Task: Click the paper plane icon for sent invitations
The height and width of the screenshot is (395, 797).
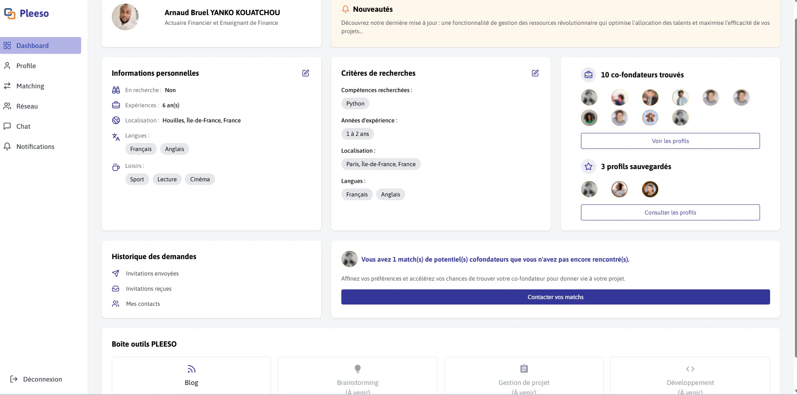Action: 116,273
